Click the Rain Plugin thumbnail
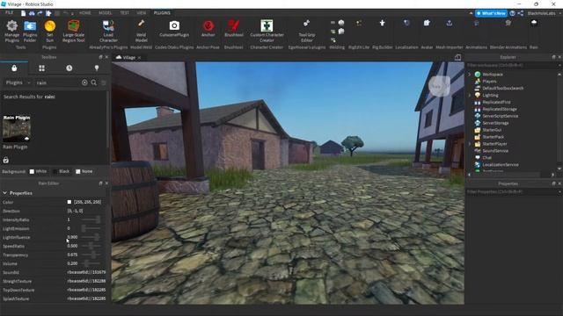The height and width of the screenshot is (316, 563). coord(17,128)
